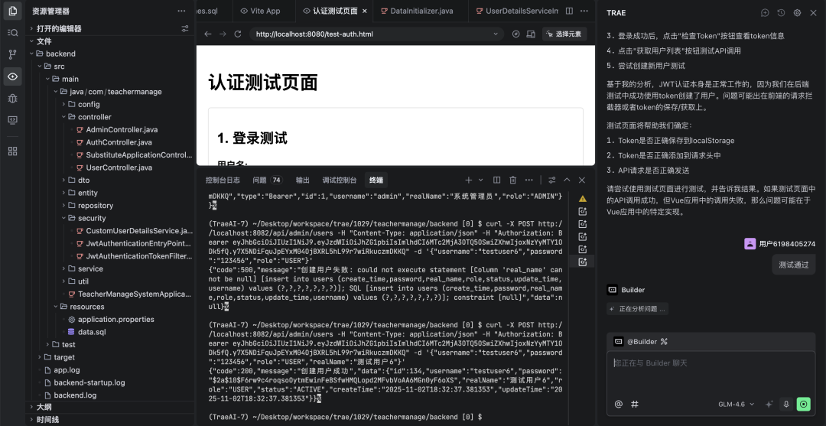826x426 pixels.
Task: Click the sparkle prompt enhance icon
Action: tap(769, 404)
